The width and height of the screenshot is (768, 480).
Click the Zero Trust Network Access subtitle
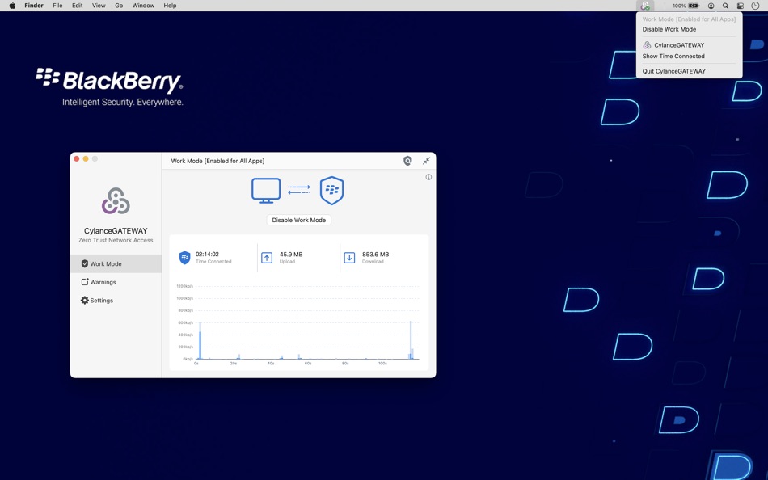116,240
